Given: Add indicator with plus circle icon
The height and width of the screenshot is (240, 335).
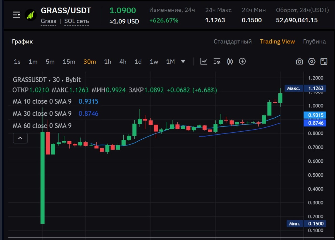Looking at the screenshot, I should 242,61.
